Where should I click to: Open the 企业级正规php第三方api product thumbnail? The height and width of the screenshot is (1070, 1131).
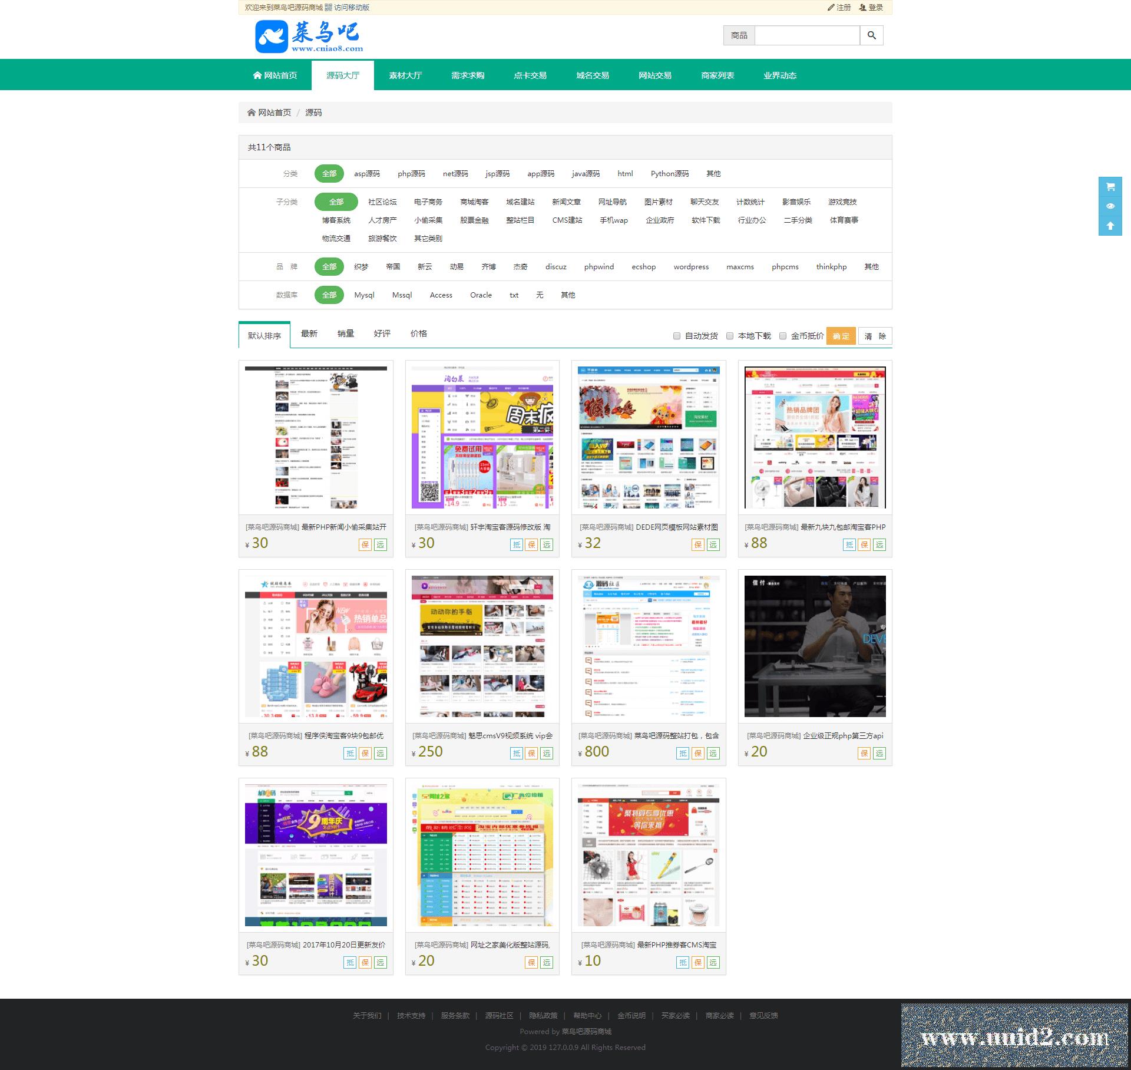(x=815, y=646)
